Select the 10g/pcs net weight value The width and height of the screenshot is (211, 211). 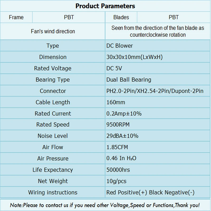click(x=116, y=181)
